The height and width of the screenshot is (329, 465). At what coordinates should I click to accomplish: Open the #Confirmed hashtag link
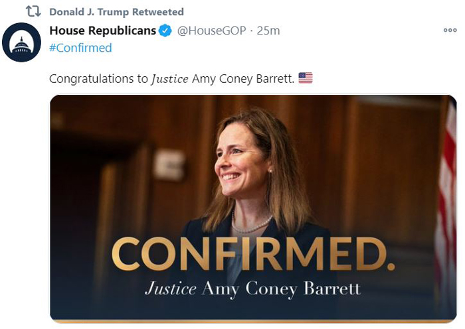click(80, 48)
